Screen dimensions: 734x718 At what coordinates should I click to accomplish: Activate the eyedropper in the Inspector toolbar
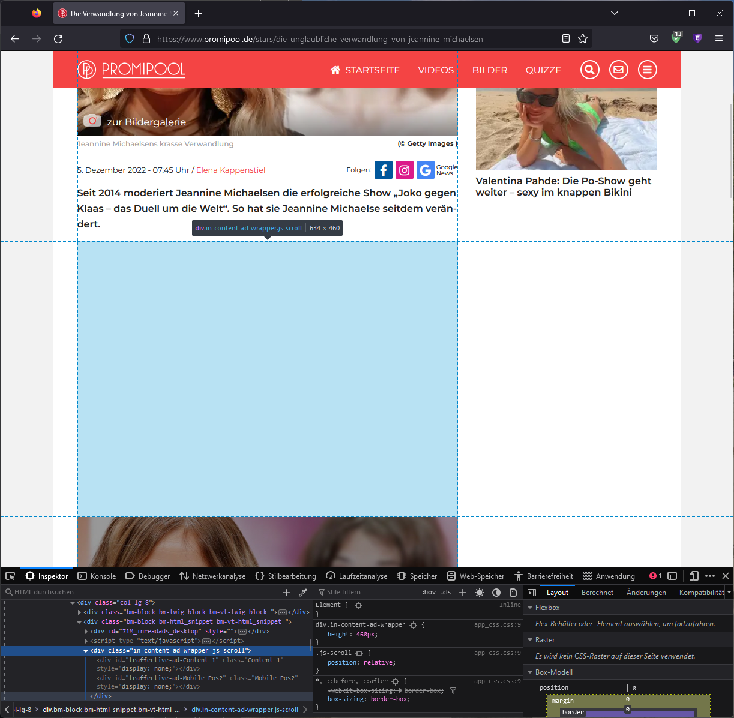(303, 592)
